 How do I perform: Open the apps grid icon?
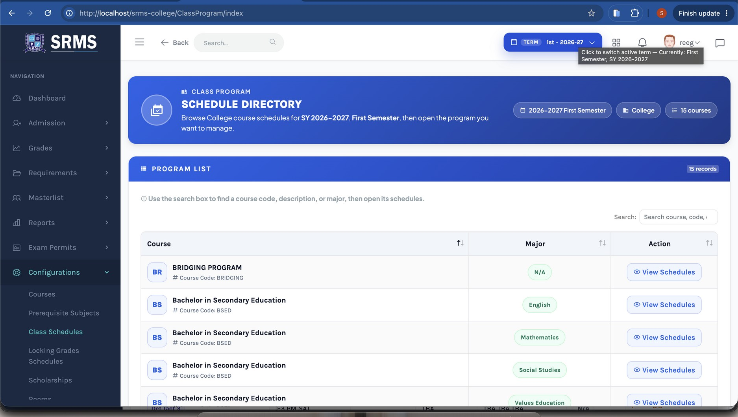point(616,42)
